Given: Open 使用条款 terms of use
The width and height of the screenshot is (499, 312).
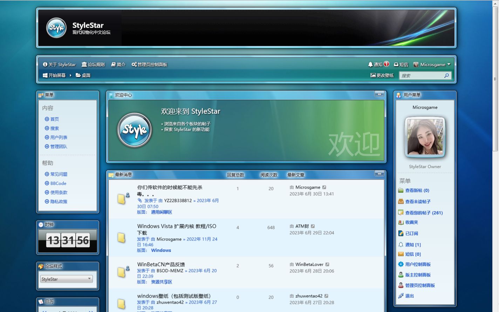Looking at the screenshot, I should [x=56, y=192].
